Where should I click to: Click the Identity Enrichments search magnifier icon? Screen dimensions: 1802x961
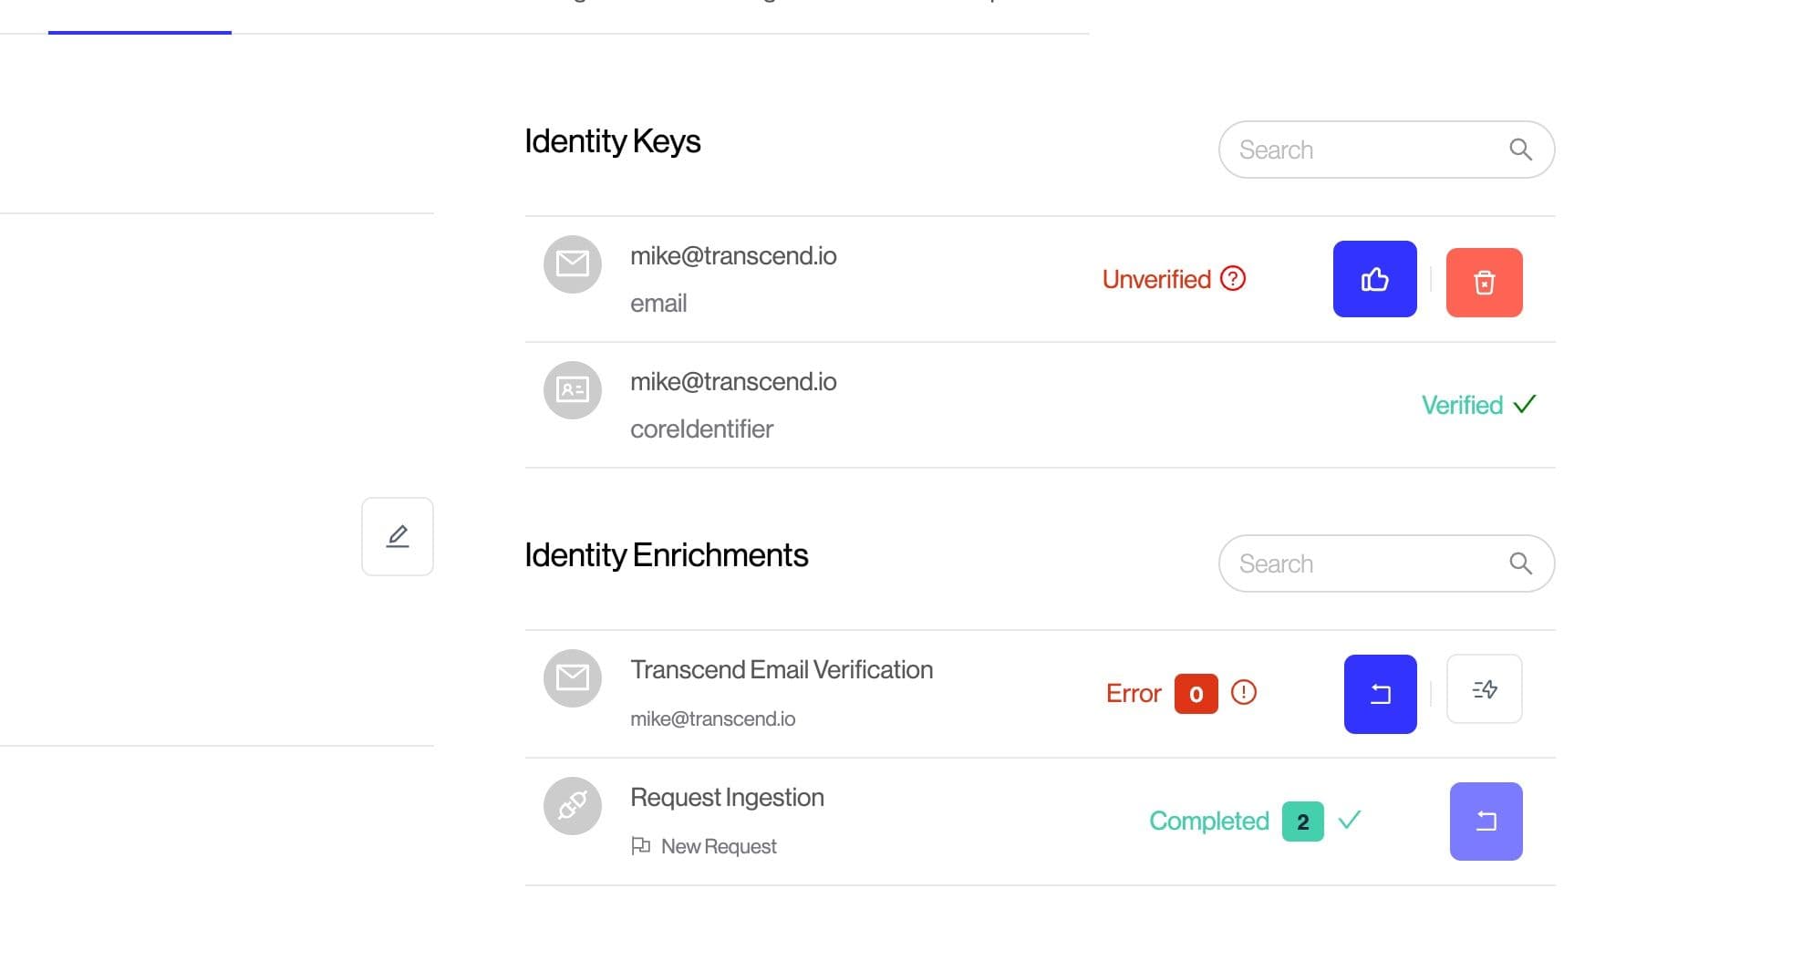1520,563
